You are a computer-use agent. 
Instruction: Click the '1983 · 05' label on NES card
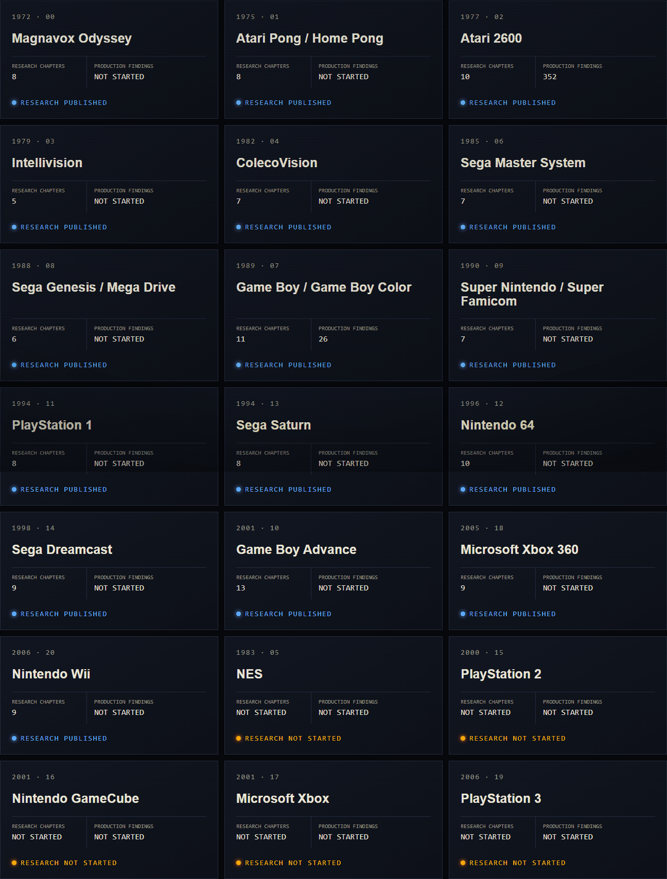(257, 653)
